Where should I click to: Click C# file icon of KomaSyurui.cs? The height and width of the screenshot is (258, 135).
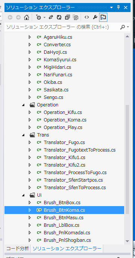[39, 60]
